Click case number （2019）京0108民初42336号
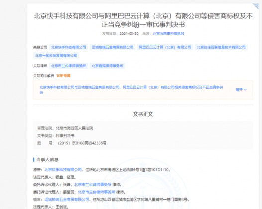This screenshot has height=209, width=262. tap(82, 143)
